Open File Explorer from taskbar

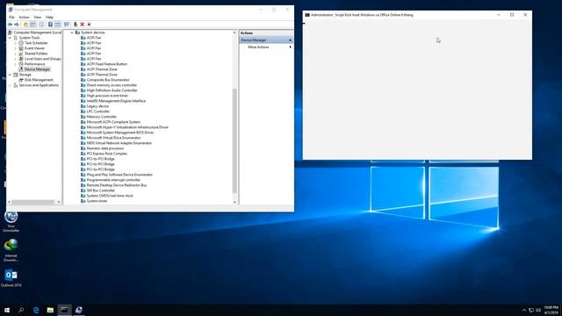pyautogui.click(x=50, y=310)
